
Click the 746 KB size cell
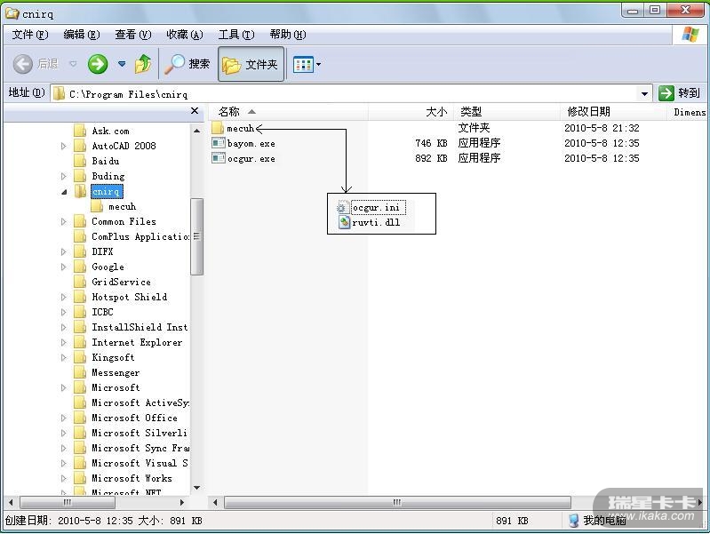pyautogui.click(x=431, y=143)
